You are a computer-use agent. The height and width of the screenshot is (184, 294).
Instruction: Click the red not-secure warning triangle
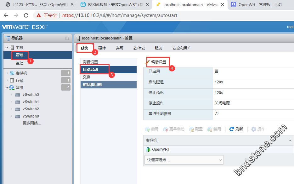click(x=39, y=15)
